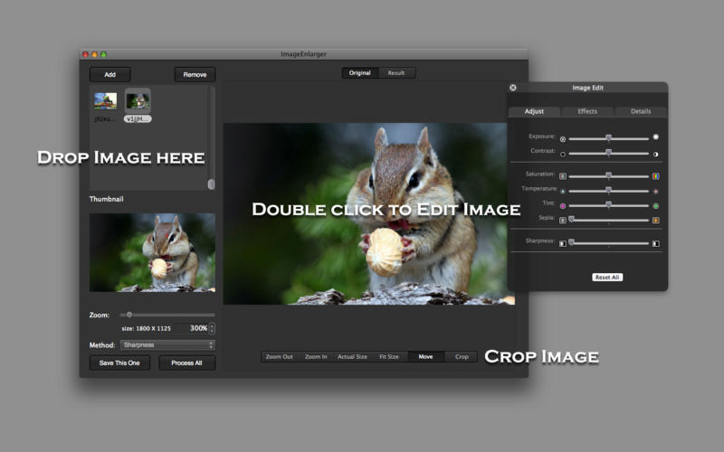Select the Original view segment
The image size is (724, 452).
(x=359, y=73)
